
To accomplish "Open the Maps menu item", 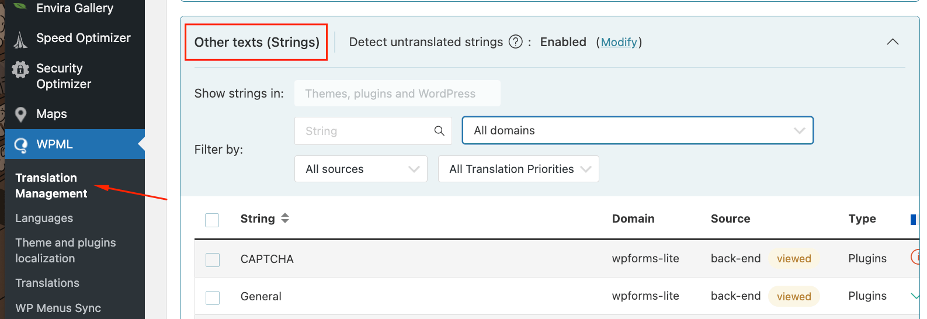I will pyautogui.click(x=51, y=114).
